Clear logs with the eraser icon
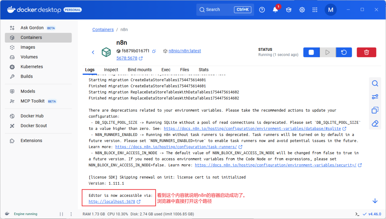Image resolution: width=386 pixels, height=219 pixels. 375,123
